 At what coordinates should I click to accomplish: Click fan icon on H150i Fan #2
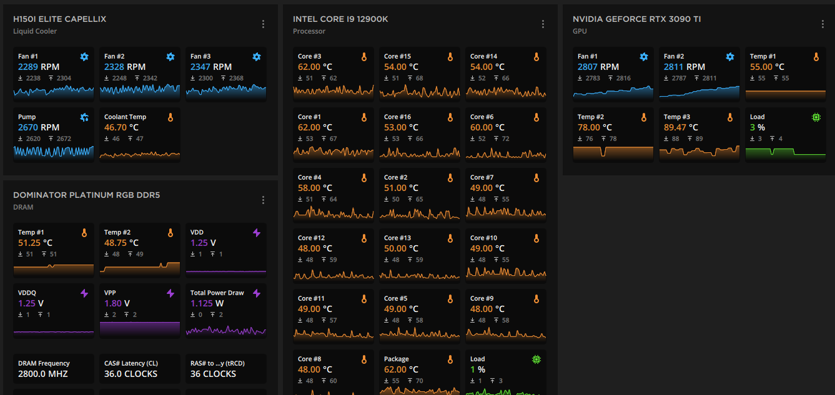[170, 57]
